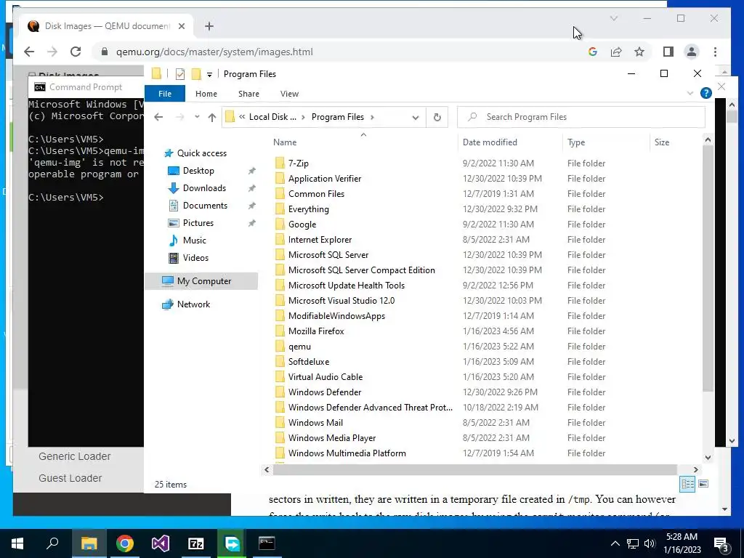Viewport: 744px width, 558px height.
Task: Click the Properties quick access toolbar icon
Action: (x=180, y=74)
